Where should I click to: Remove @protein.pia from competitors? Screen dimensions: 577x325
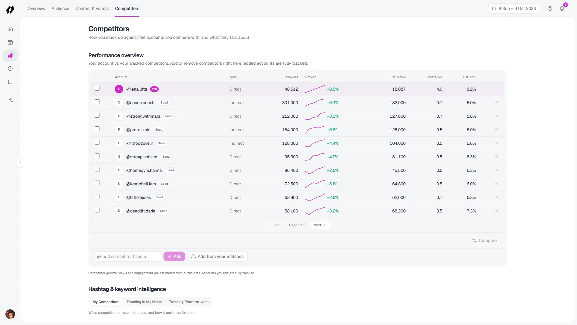click(x=497, y=129)
